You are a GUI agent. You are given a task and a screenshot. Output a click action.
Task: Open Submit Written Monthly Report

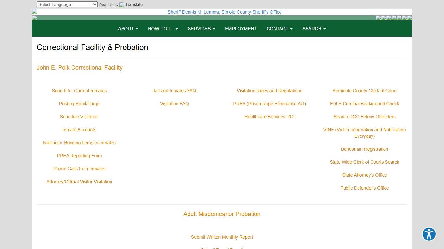pyautogui.click(x=222, y=237)
